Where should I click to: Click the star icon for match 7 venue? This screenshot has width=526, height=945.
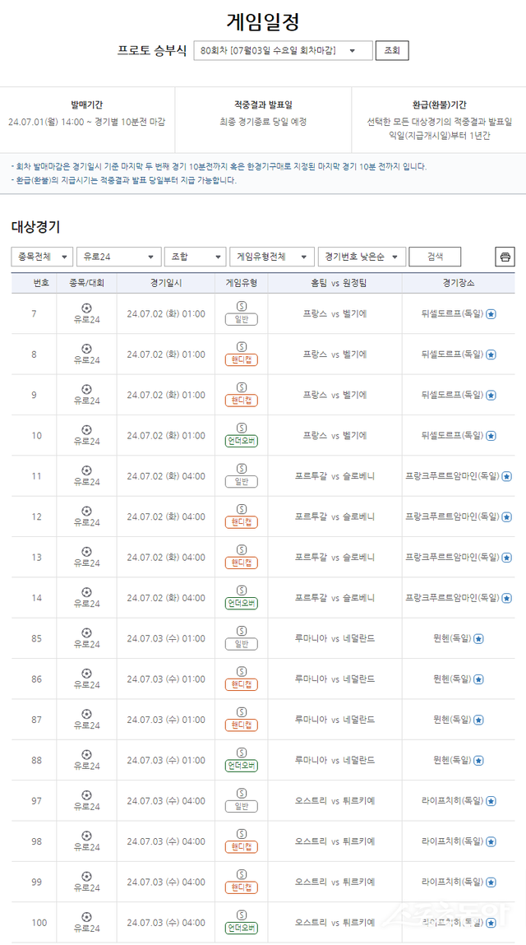pos(491,314)
